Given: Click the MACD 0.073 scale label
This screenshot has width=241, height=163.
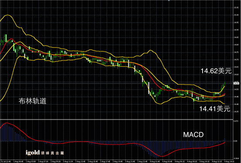Looking at the screenshot, I should click(x=236, y=121).
